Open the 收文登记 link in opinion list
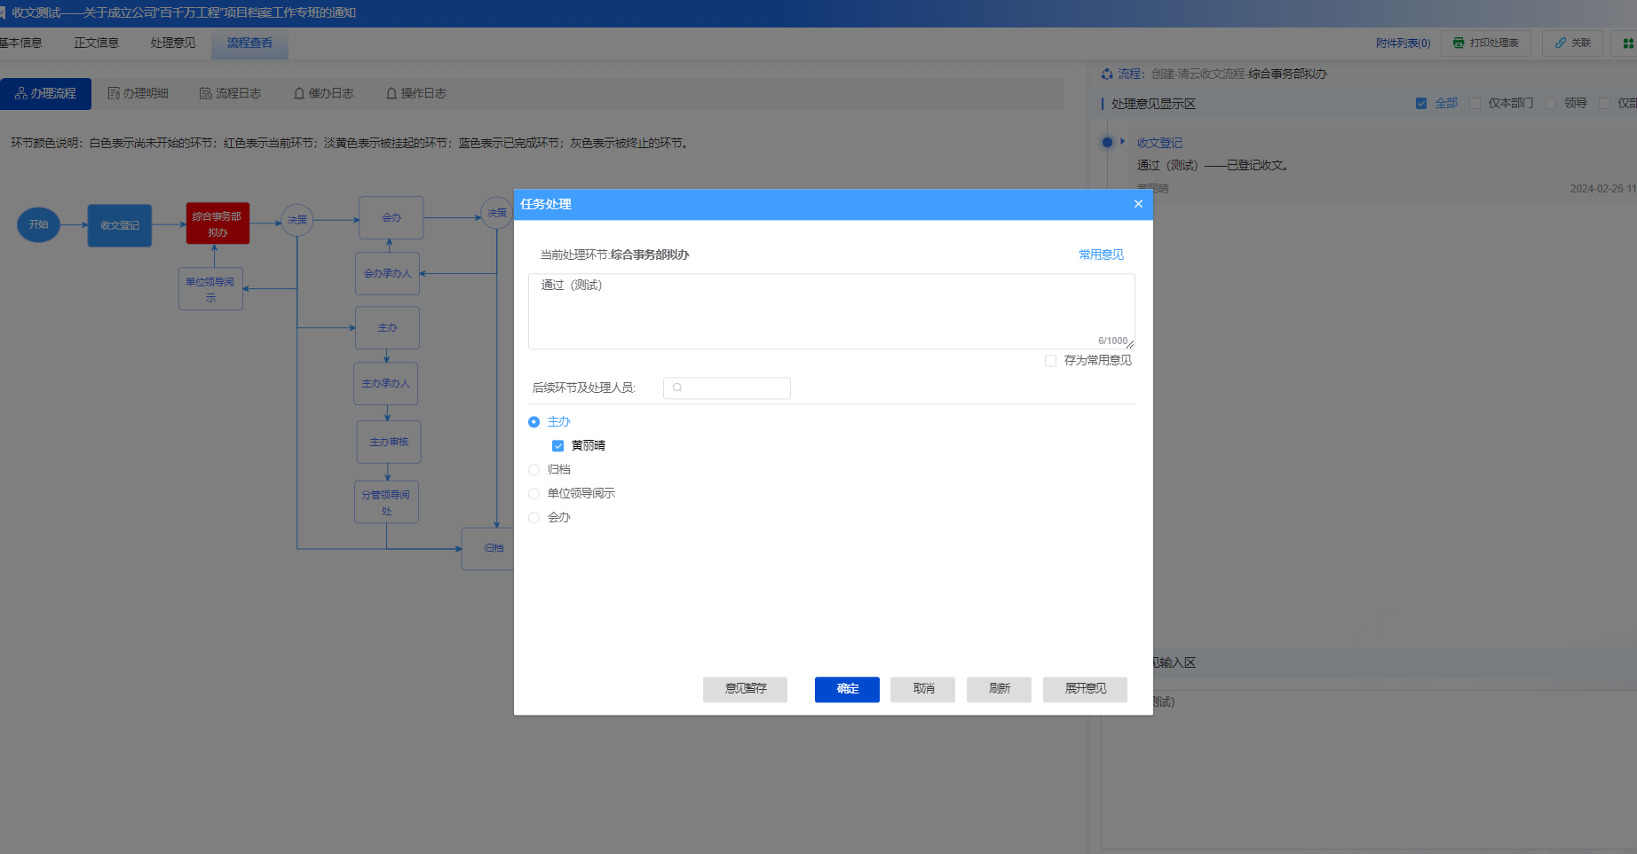The height and width of the screenshot is (854, 1637). 1159,143
